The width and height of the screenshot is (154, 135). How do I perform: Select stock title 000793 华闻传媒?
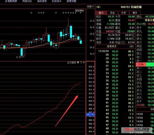click(131, 7)
